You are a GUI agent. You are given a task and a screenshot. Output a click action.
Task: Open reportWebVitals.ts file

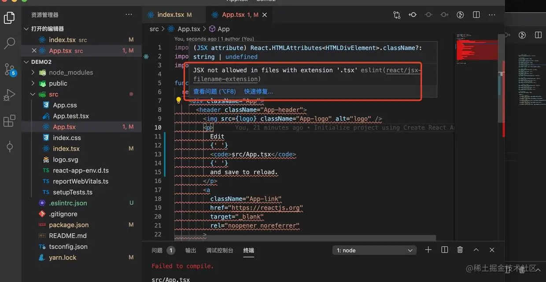point(81,181)
